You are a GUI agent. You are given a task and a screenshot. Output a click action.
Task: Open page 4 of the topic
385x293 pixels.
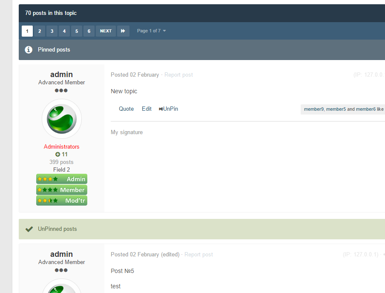[64, 31]
